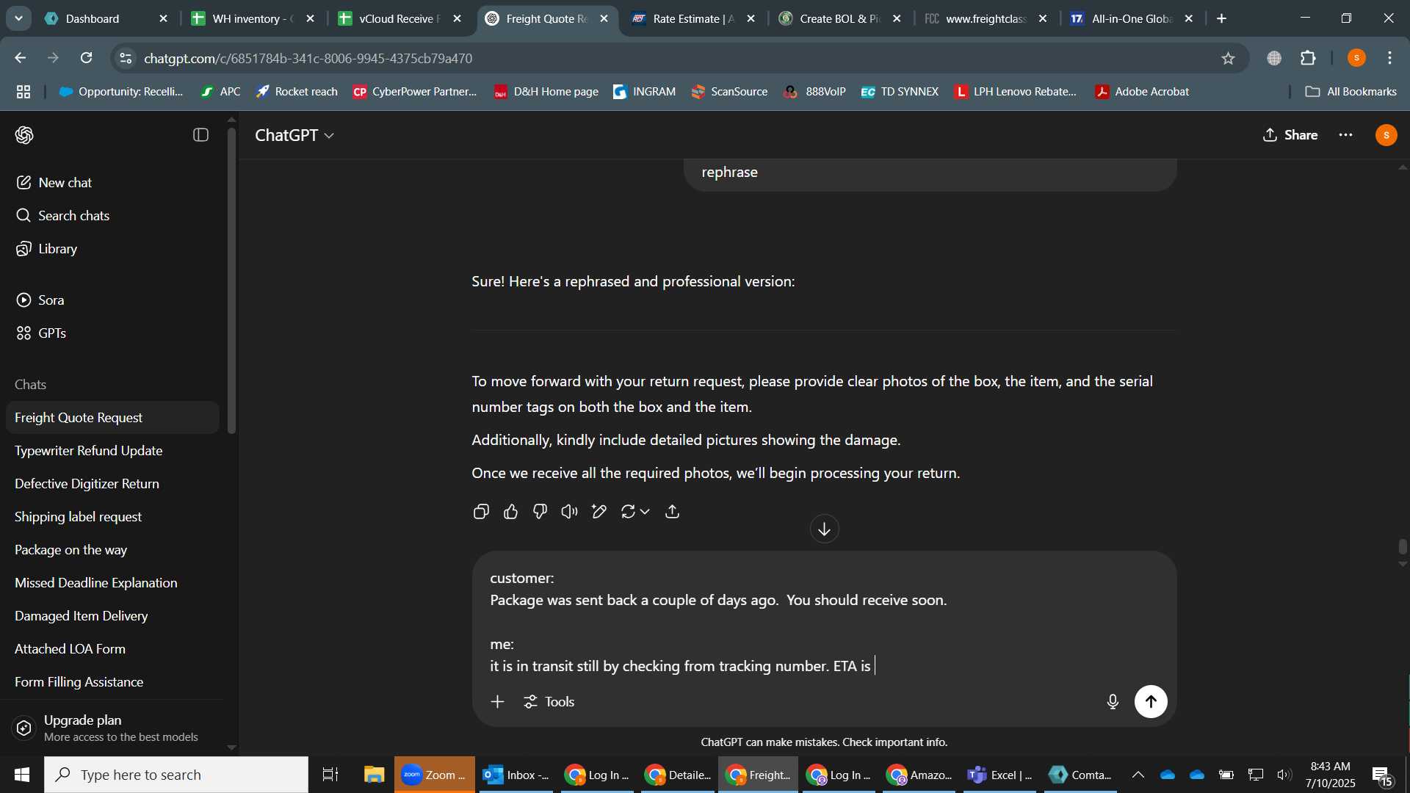Viewport: 1410px width, 793px height.
Task: Open TD SYNNEX bookmark
Action: [x=900, y=92]
